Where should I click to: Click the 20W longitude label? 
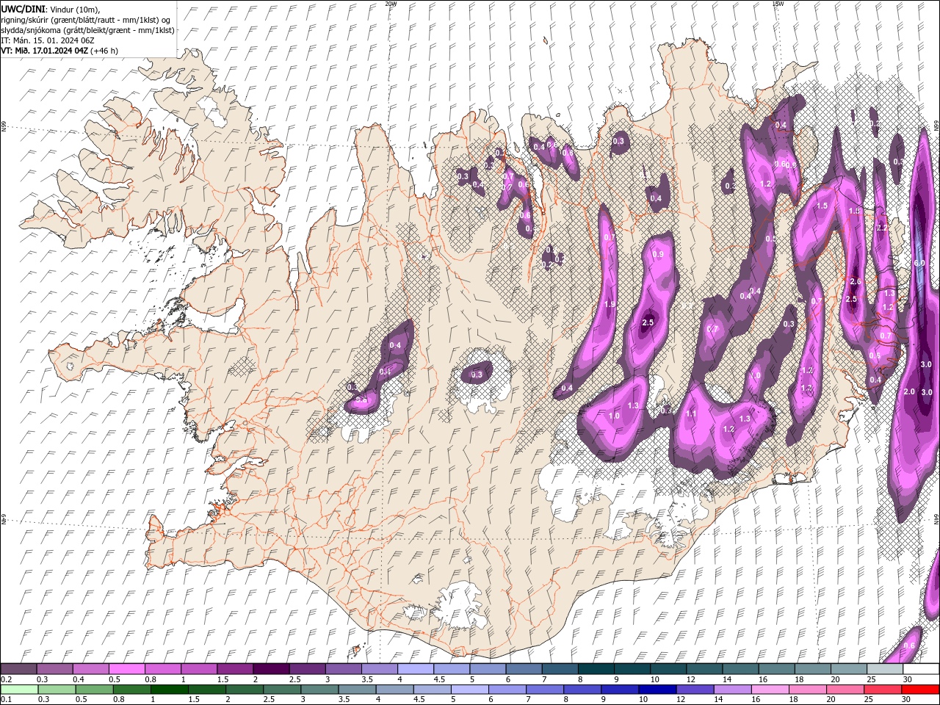(391, 4)
